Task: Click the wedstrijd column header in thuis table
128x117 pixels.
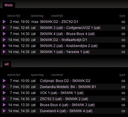Action: tap(57, 16)
